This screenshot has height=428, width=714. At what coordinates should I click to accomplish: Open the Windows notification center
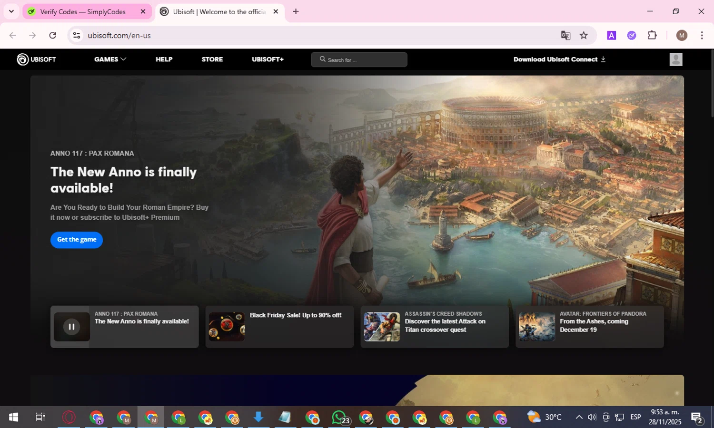[697, 418]
